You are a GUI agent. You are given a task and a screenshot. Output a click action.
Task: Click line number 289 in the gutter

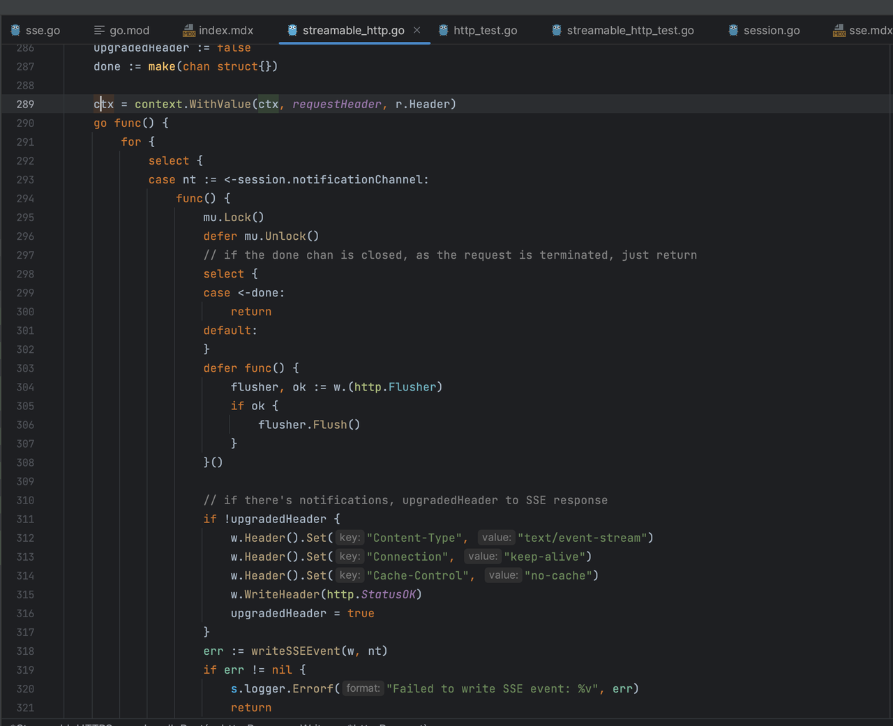25,104
